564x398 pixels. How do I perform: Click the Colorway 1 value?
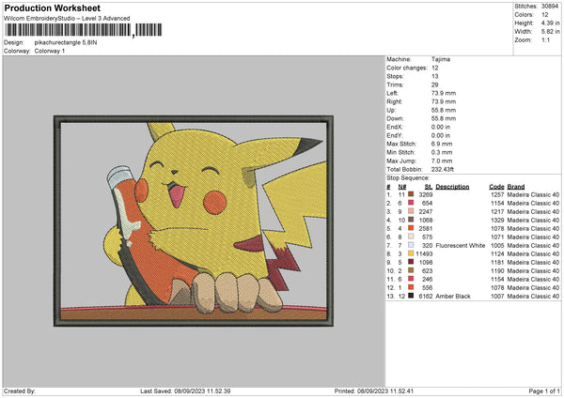[50, 51]
